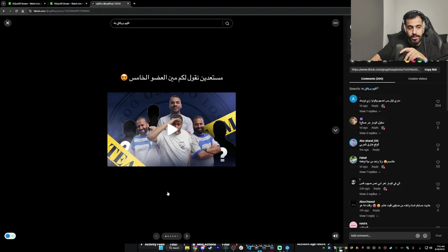Open File Explorer from taskbar
This screenshot has width=448, height=252.
coord(187,248)
